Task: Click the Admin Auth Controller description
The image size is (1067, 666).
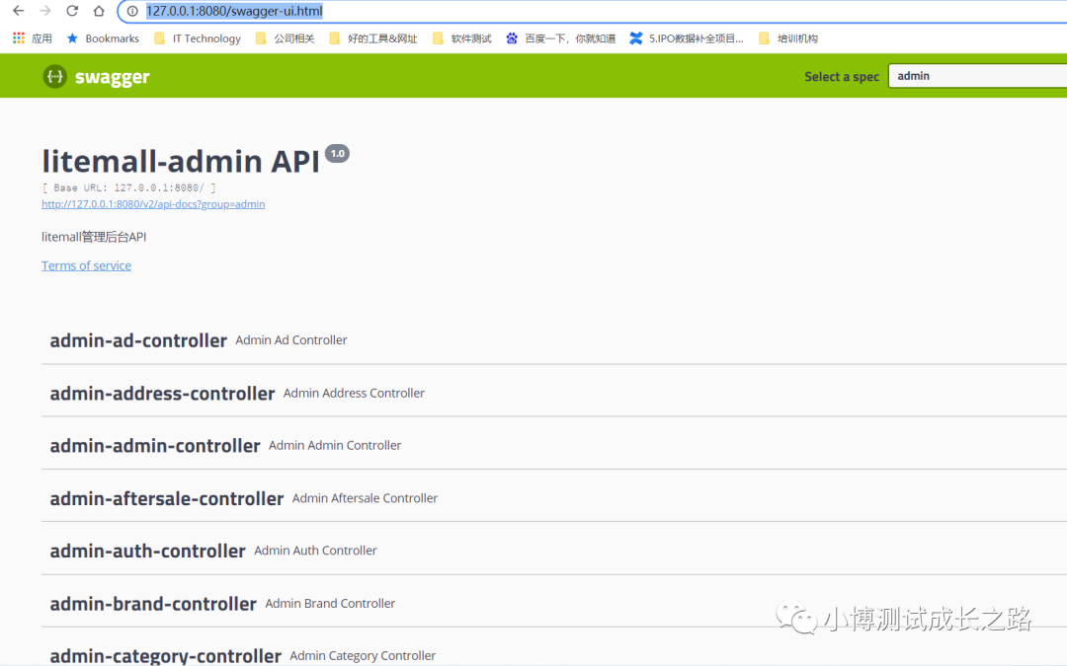Action: coord(316,551)
